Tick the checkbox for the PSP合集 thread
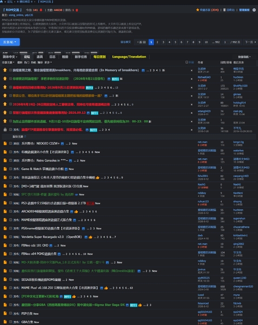This screenshot has height=325, width=258. tap(11, 314)
